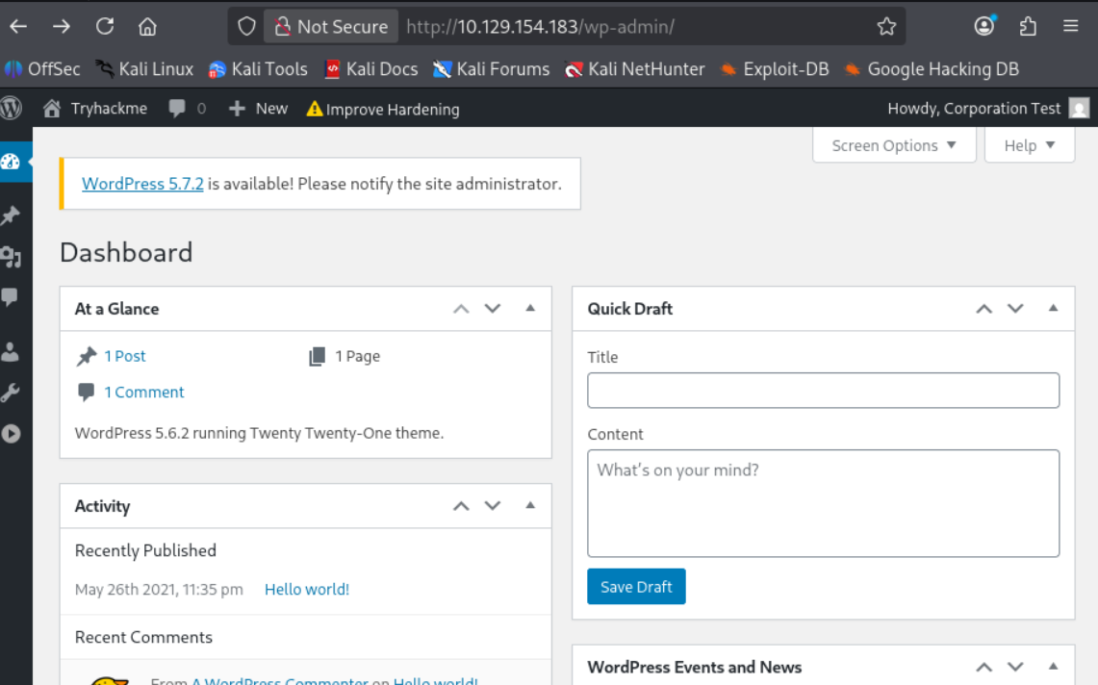Viewport: 1098px width, 685px height.
Task: Click the WordPress logo in admin bar
Action: pyautogui.click(x=12, y=109)
